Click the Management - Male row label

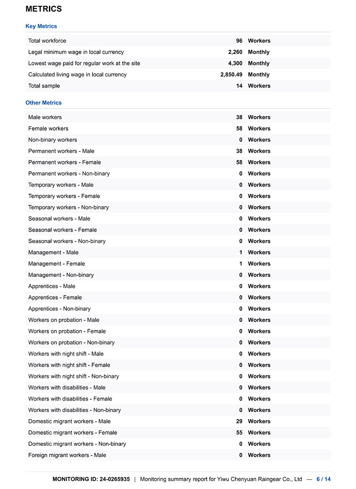coord(53,253)
